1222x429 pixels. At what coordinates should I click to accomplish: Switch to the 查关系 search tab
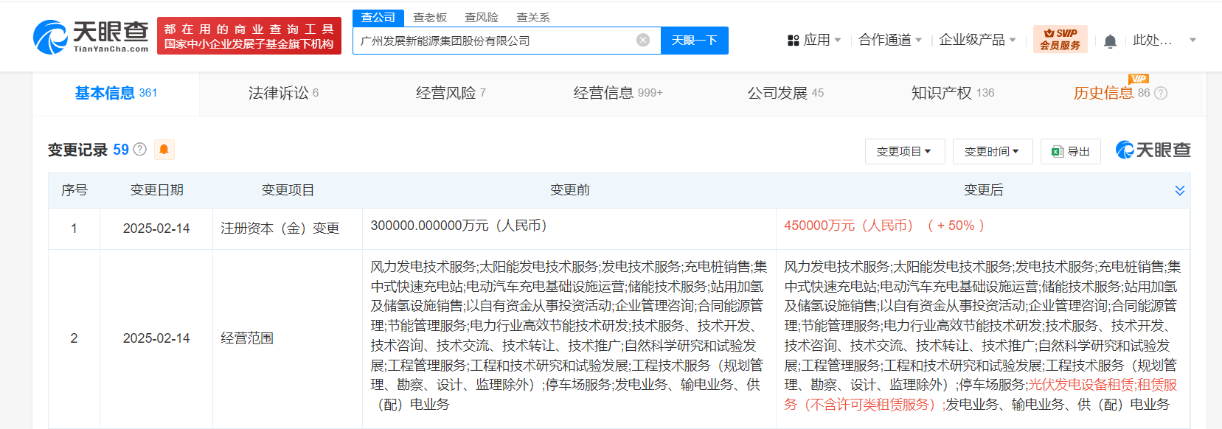click(x=533, y=18)
